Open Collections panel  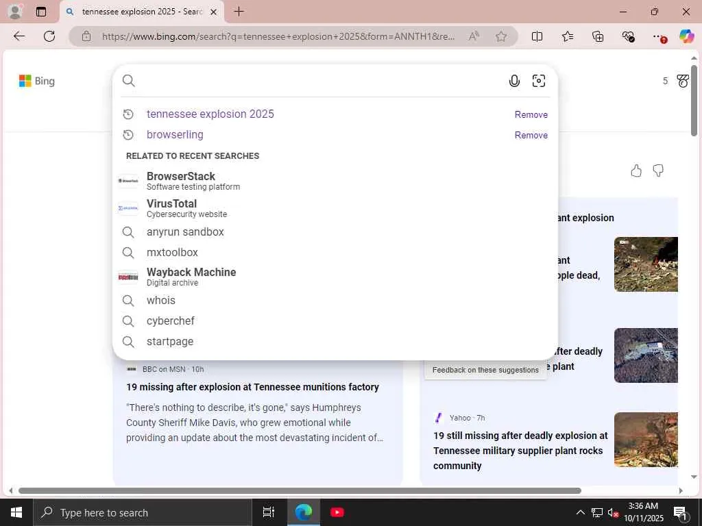(598, 36)
